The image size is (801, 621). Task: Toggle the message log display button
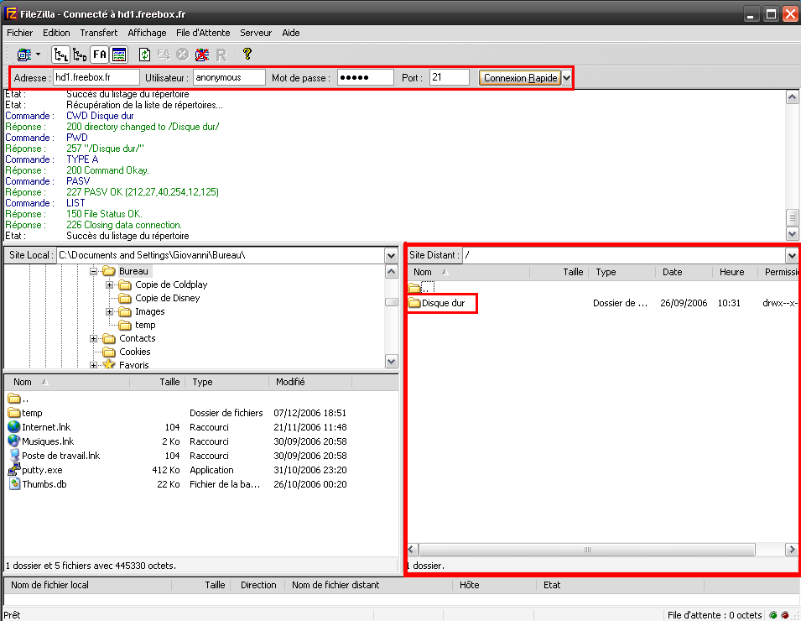click(119, 55)
